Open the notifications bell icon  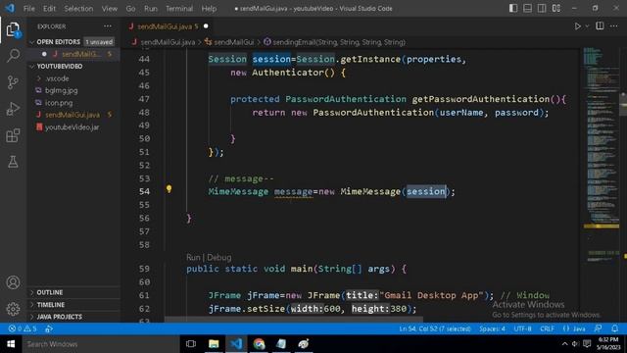coord(614,328)
